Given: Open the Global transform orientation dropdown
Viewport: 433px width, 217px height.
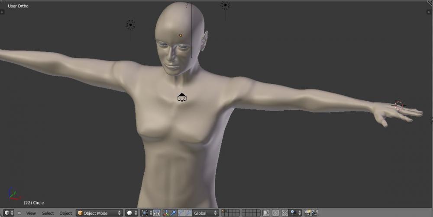Looking at the screenshot, I should click(x=205, y=213).
